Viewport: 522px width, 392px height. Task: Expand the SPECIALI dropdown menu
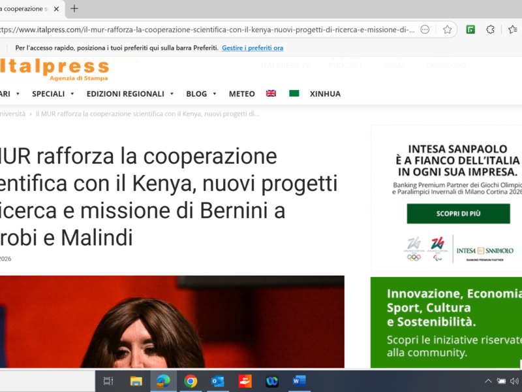(x=48, y=93)
